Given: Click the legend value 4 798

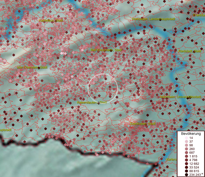Looking at the screenshot, I should [x=193, y=160].
